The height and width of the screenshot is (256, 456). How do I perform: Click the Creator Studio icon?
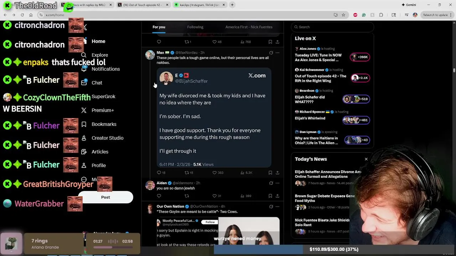coord(84,138)
